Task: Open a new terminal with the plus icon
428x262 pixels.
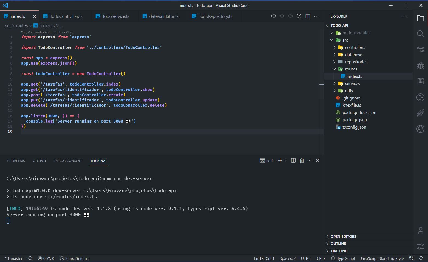Action: click(x=280, y=160)
